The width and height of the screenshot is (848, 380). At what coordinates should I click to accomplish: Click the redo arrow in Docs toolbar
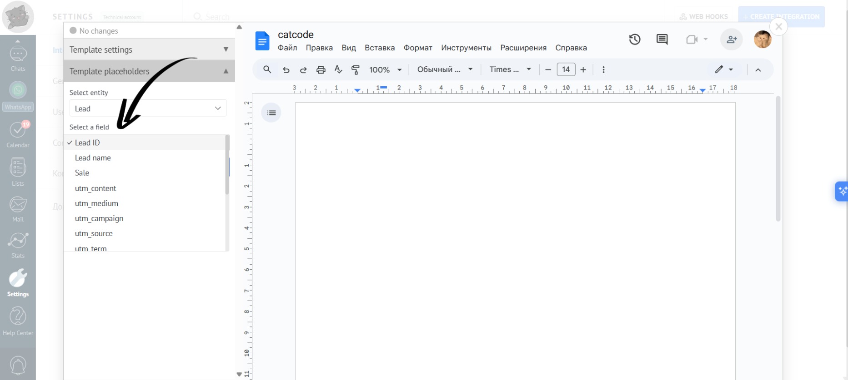tap(303, 70)
